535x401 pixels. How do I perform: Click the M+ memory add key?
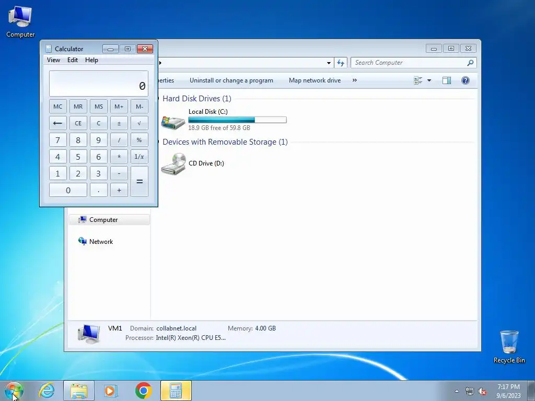tap(119, 107)
